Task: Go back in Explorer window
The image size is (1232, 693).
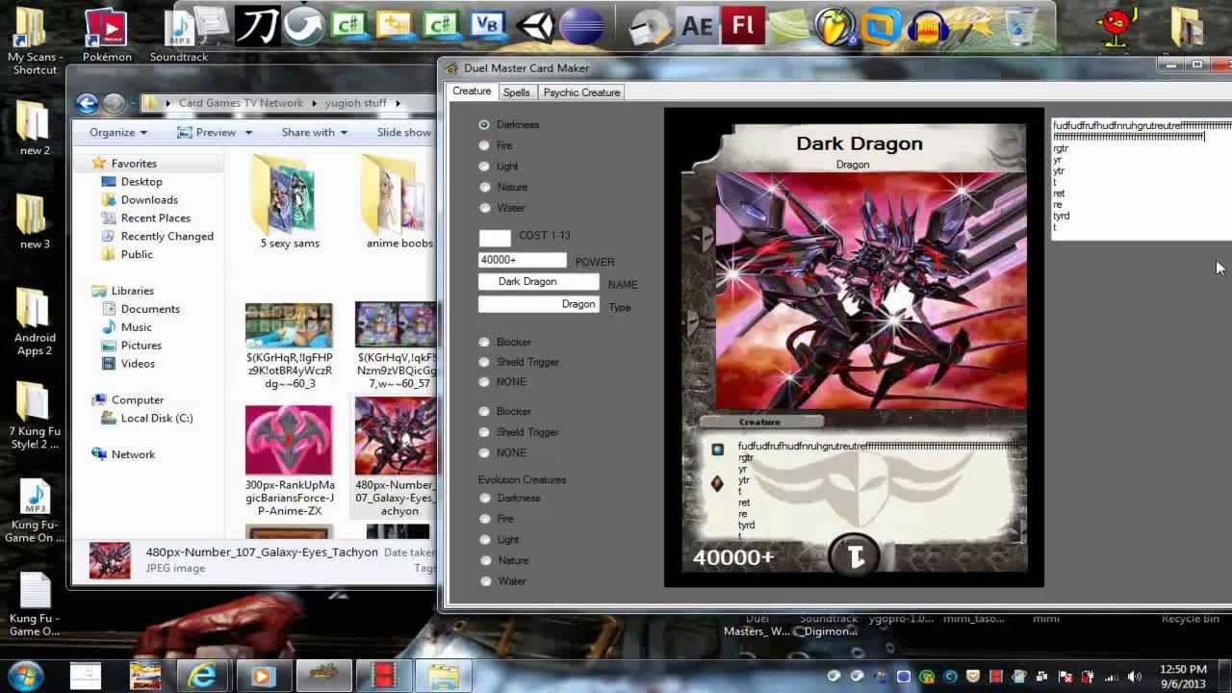Action: tap(88, 103)
